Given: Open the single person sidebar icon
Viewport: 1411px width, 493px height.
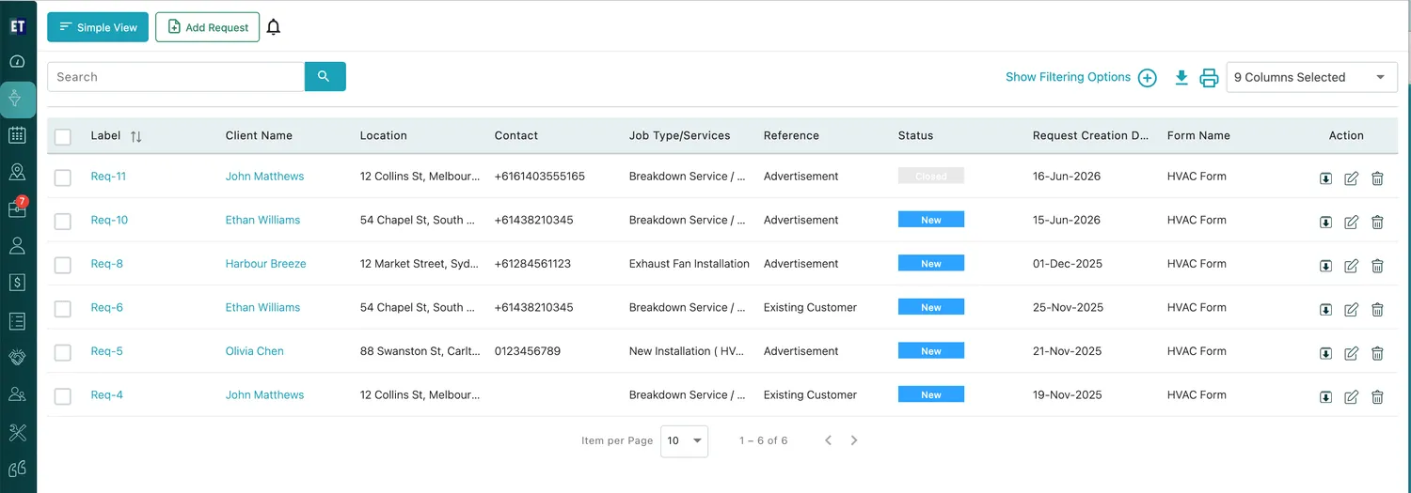Looking at the screenshot, I should tap(17, 245).
